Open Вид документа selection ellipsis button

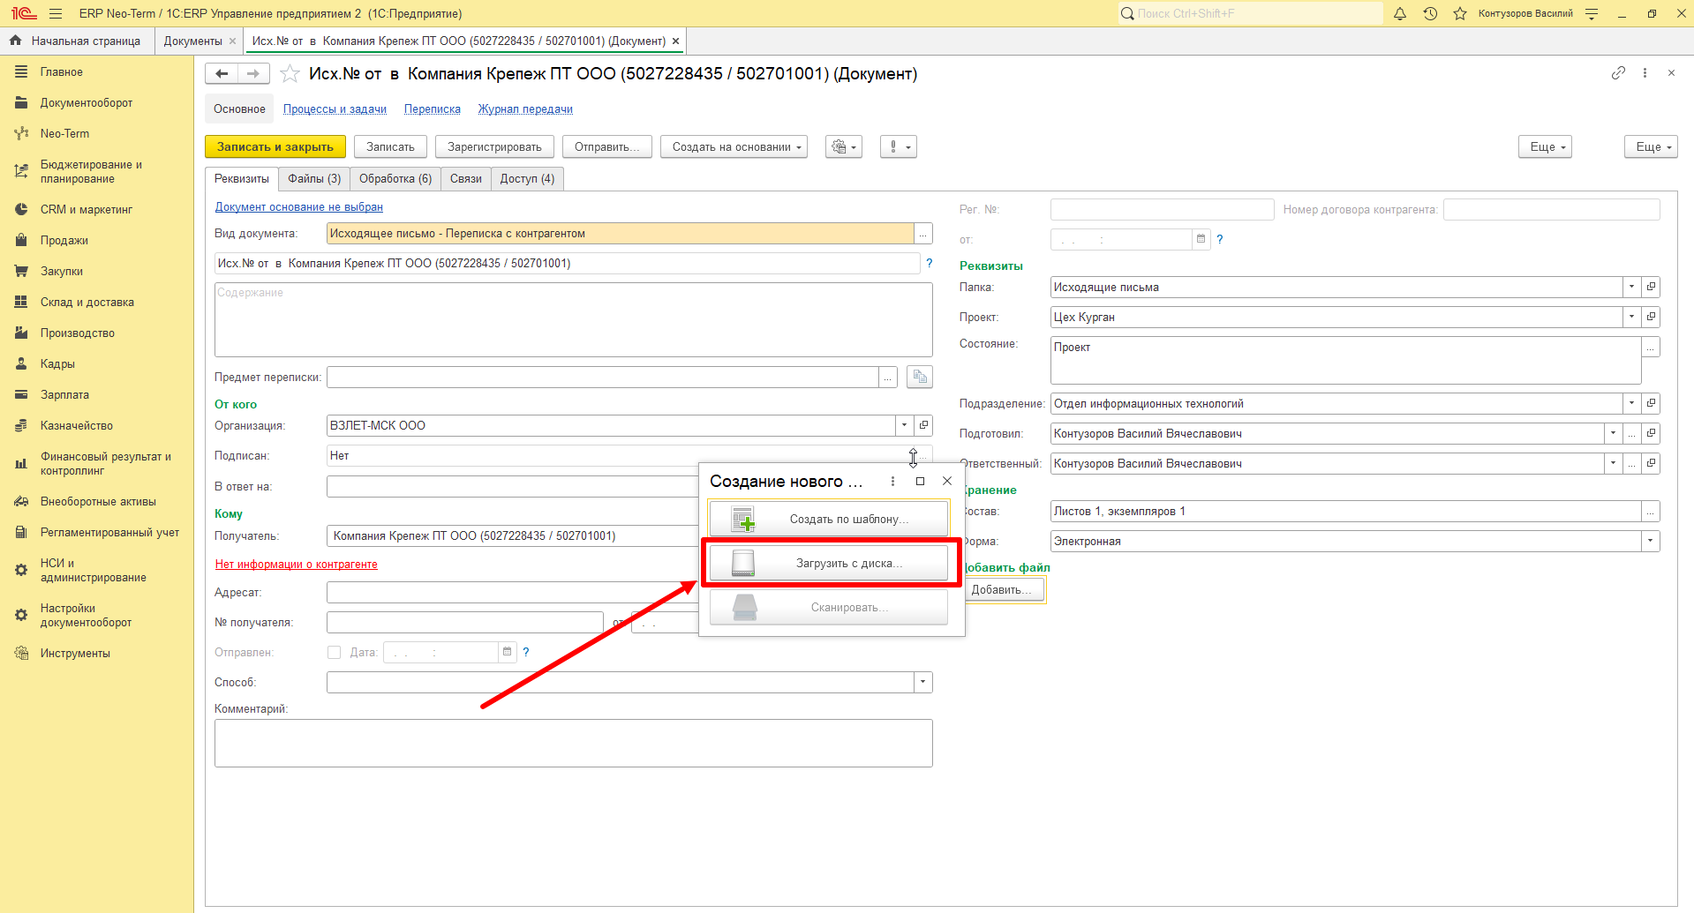click(923, 234)
